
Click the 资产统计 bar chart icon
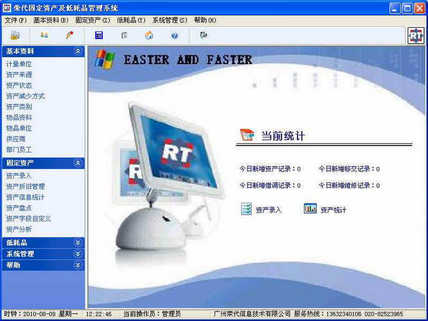[x=310, y=209]
